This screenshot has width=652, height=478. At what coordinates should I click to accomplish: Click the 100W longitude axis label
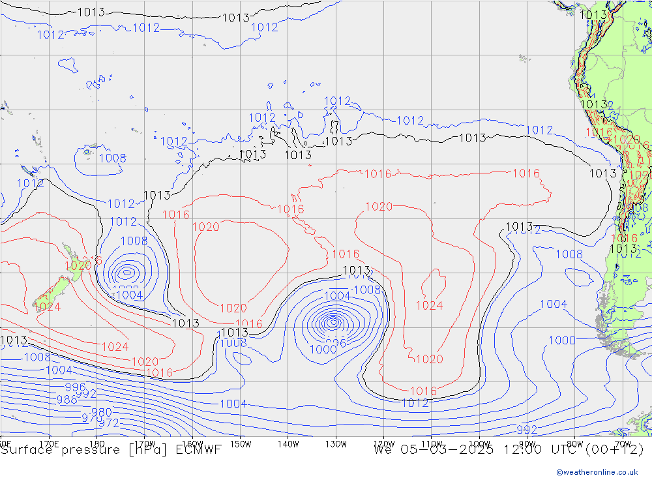tap(479, 443)
